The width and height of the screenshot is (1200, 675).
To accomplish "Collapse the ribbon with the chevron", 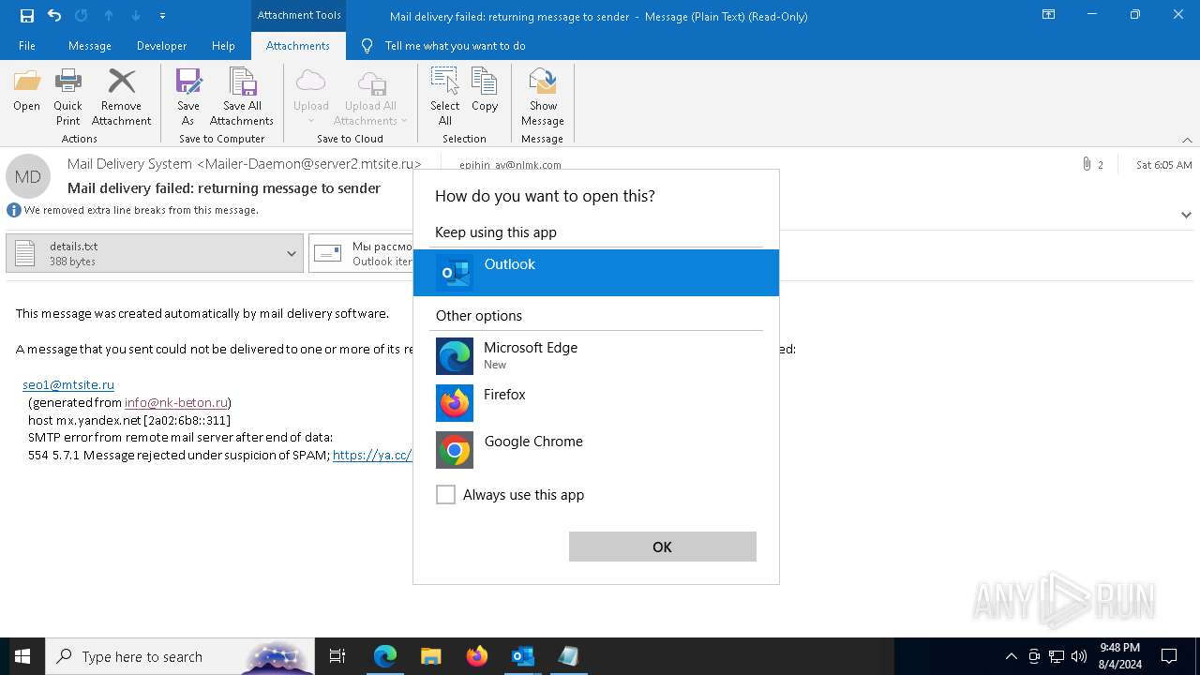I will 1187,140.
